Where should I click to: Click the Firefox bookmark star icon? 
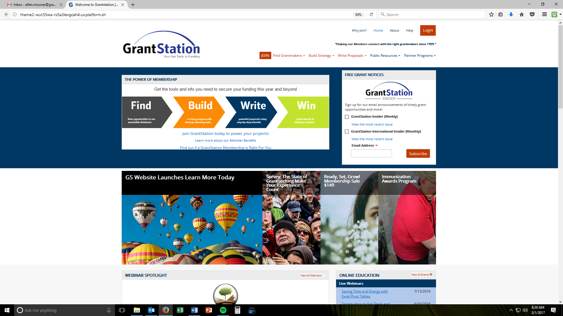point(491,15)
